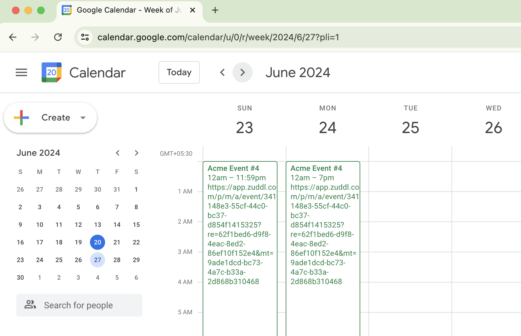The width and height of the screenshot is (521, 336).
Task: View site information icon in address bar
Action: tap(85, 37)
